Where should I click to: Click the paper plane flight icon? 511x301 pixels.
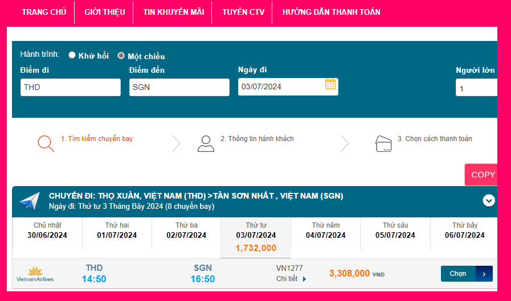click(30, 201)
